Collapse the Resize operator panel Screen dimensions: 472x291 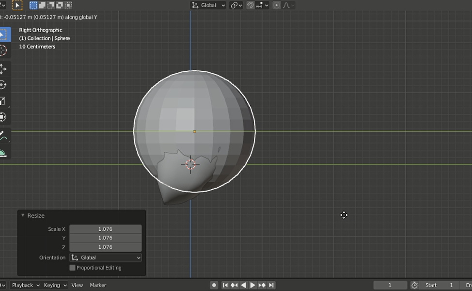click(23, 215)
